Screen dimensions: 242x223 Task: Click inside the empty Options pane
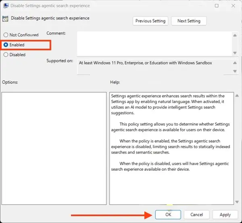pyautogui.click(x=54, y=148)
